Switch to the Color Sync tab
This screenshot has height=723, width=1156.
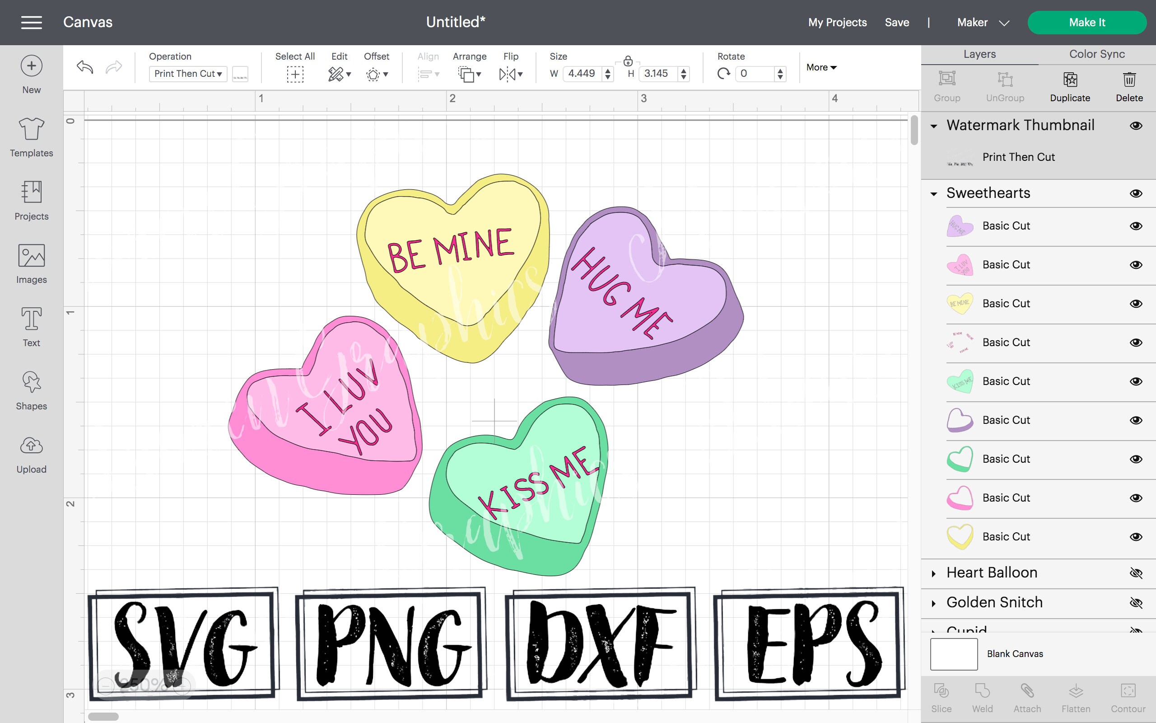[x=1096, y=54]
